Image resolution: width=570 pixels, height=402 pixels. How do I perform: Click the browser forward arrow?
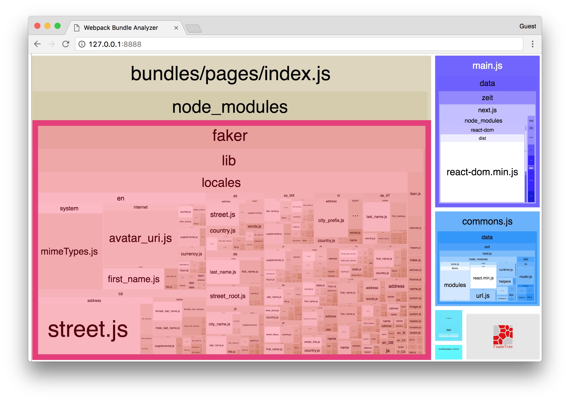pyautogui.click(x=51, y=44)
